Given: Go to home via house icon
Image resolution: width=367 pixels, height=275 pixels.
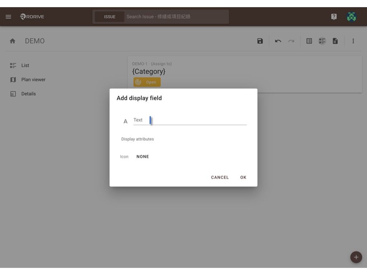Looking at the screenshot, I should click(x=13, y=41).
